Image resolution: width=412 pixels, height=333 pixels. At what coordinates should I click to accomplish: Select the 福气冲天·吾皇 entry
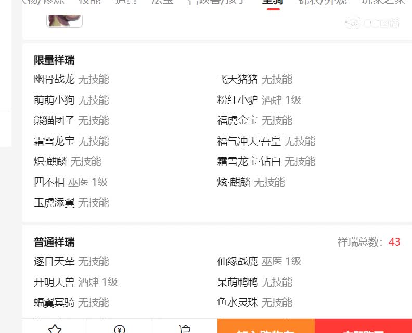[249, 141]
